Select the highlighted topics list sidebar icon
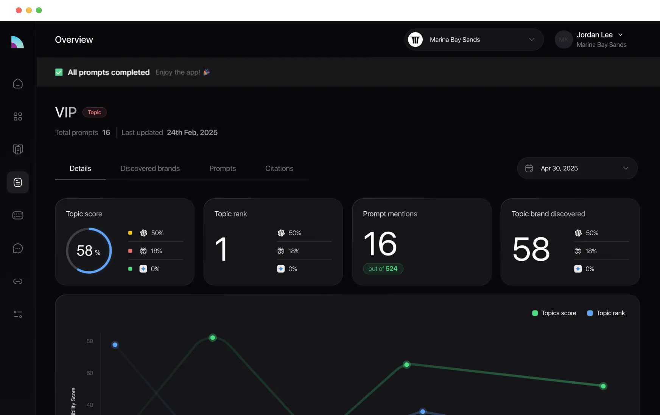The image size is (660, 415). pyautogui.click(x=18, y=183)
